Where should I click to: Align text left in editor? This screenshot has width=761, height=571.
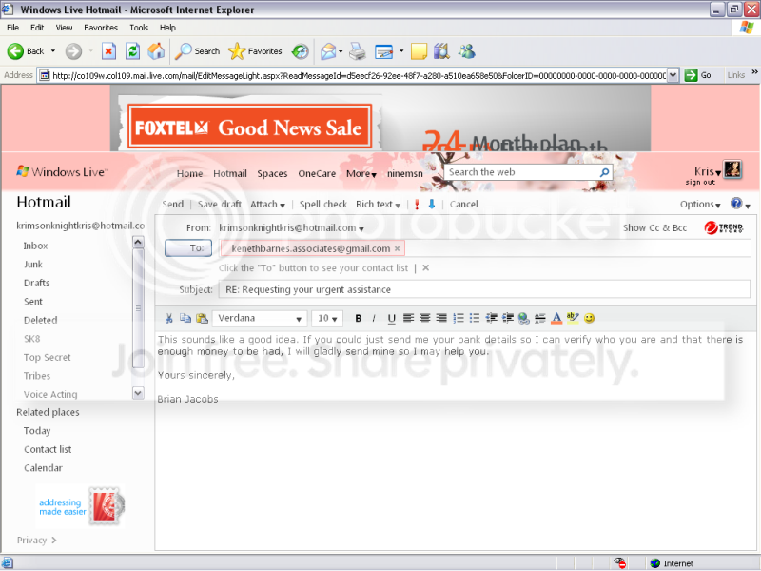point(409,318)
